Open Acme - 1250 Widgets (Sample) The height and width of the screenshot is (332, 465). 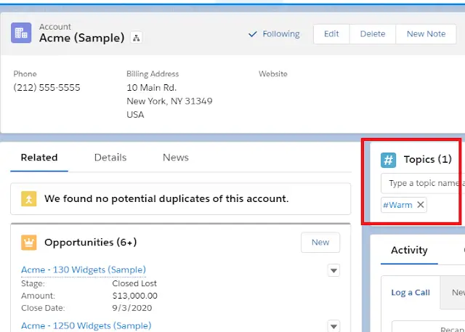click(86, 325)
